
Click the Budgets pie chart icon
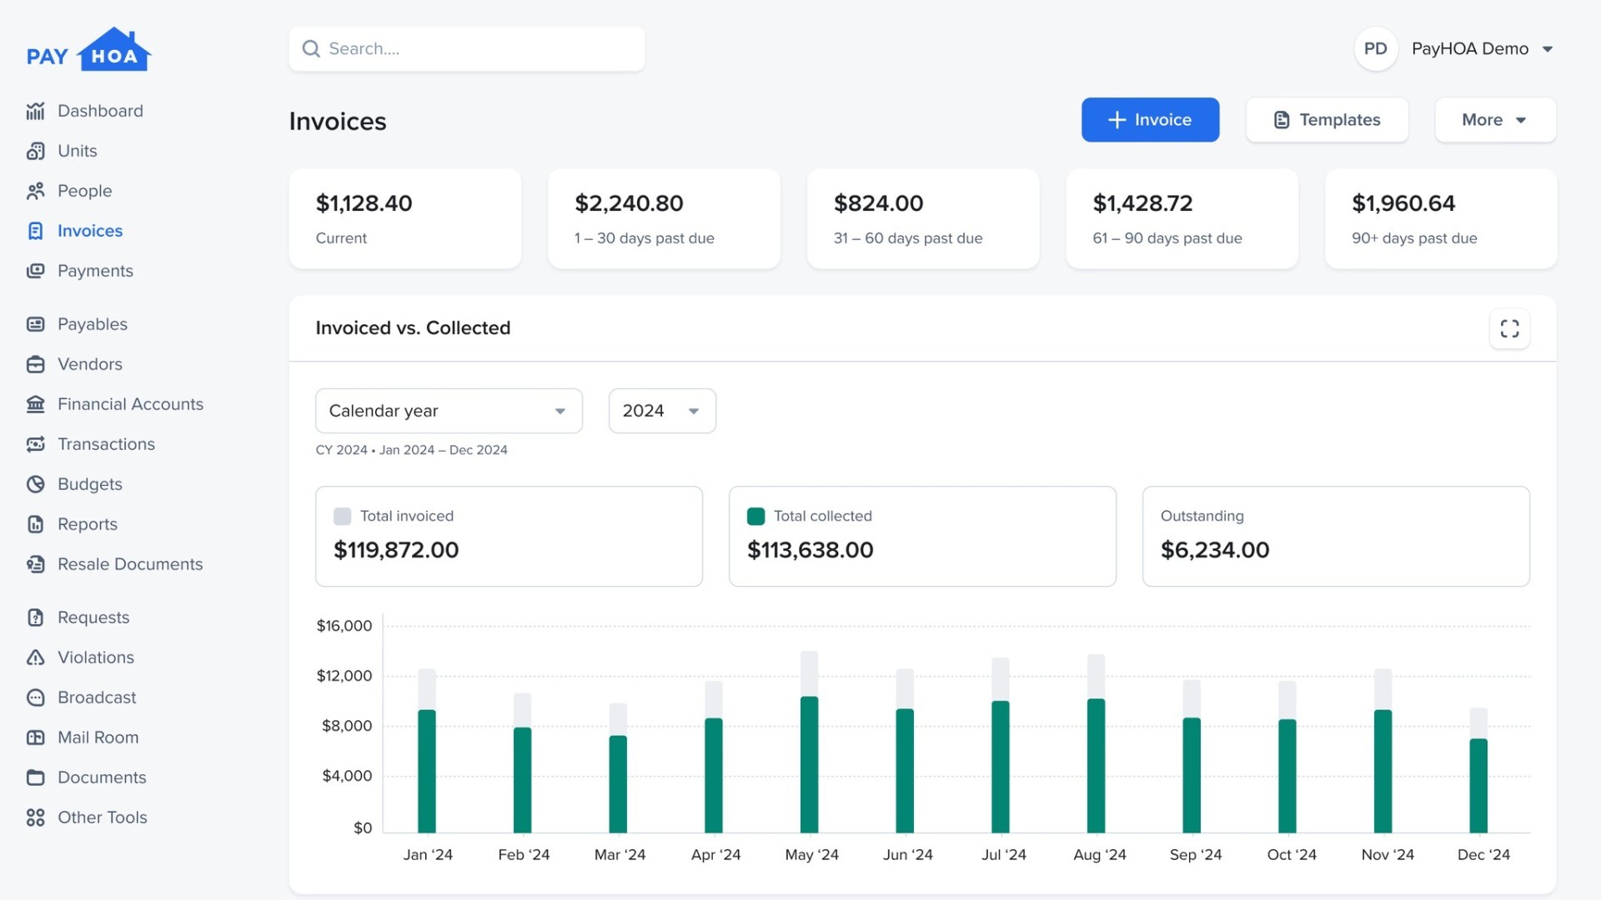pyautogui.click(x=35, y=484)
